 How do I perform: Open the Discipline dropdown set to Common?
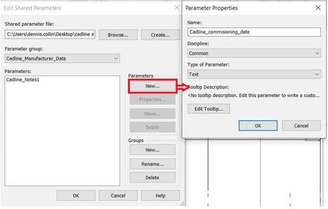point(254,53)
